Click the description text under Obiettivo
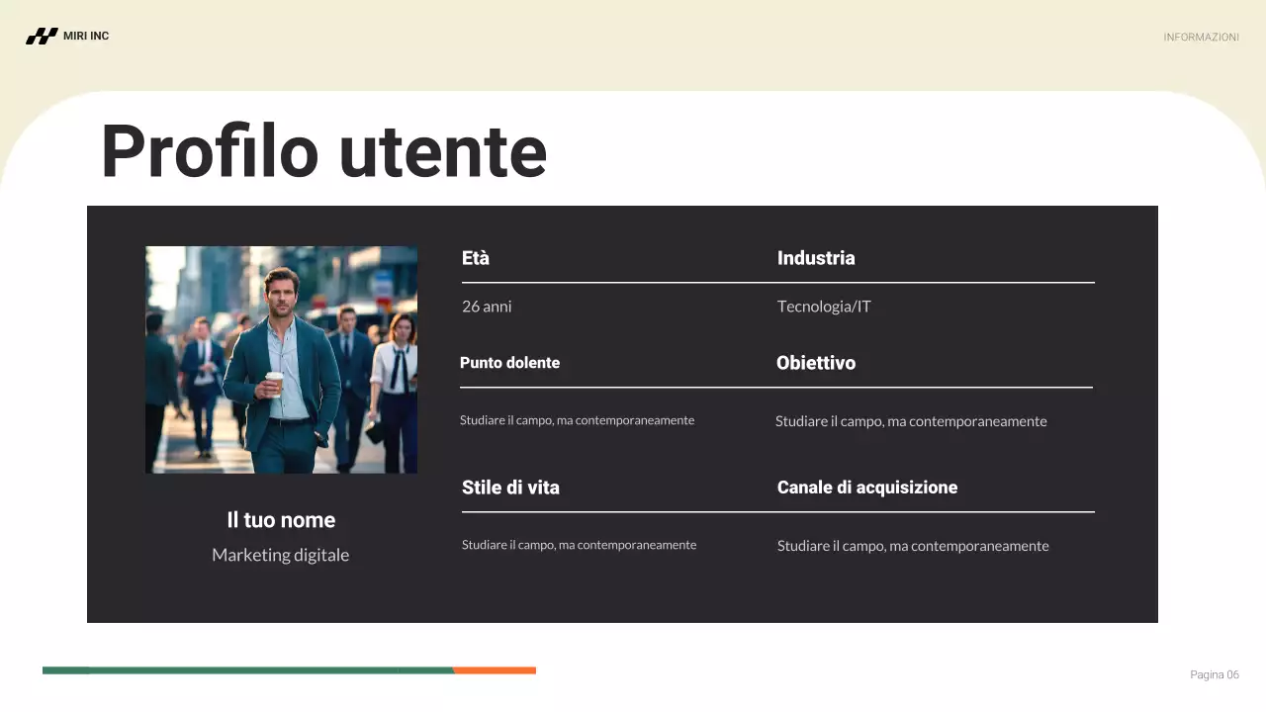1266x712 pixels. pyautogui.click(x=911, y=421)
